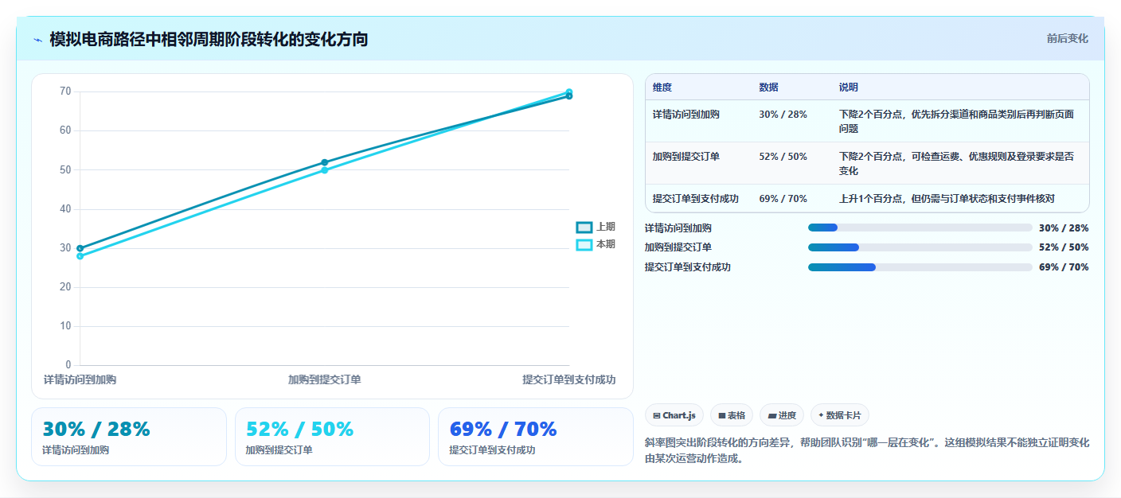
Task: Click the 提交订单到支付成功 progress bar
Action: (920, 267)
